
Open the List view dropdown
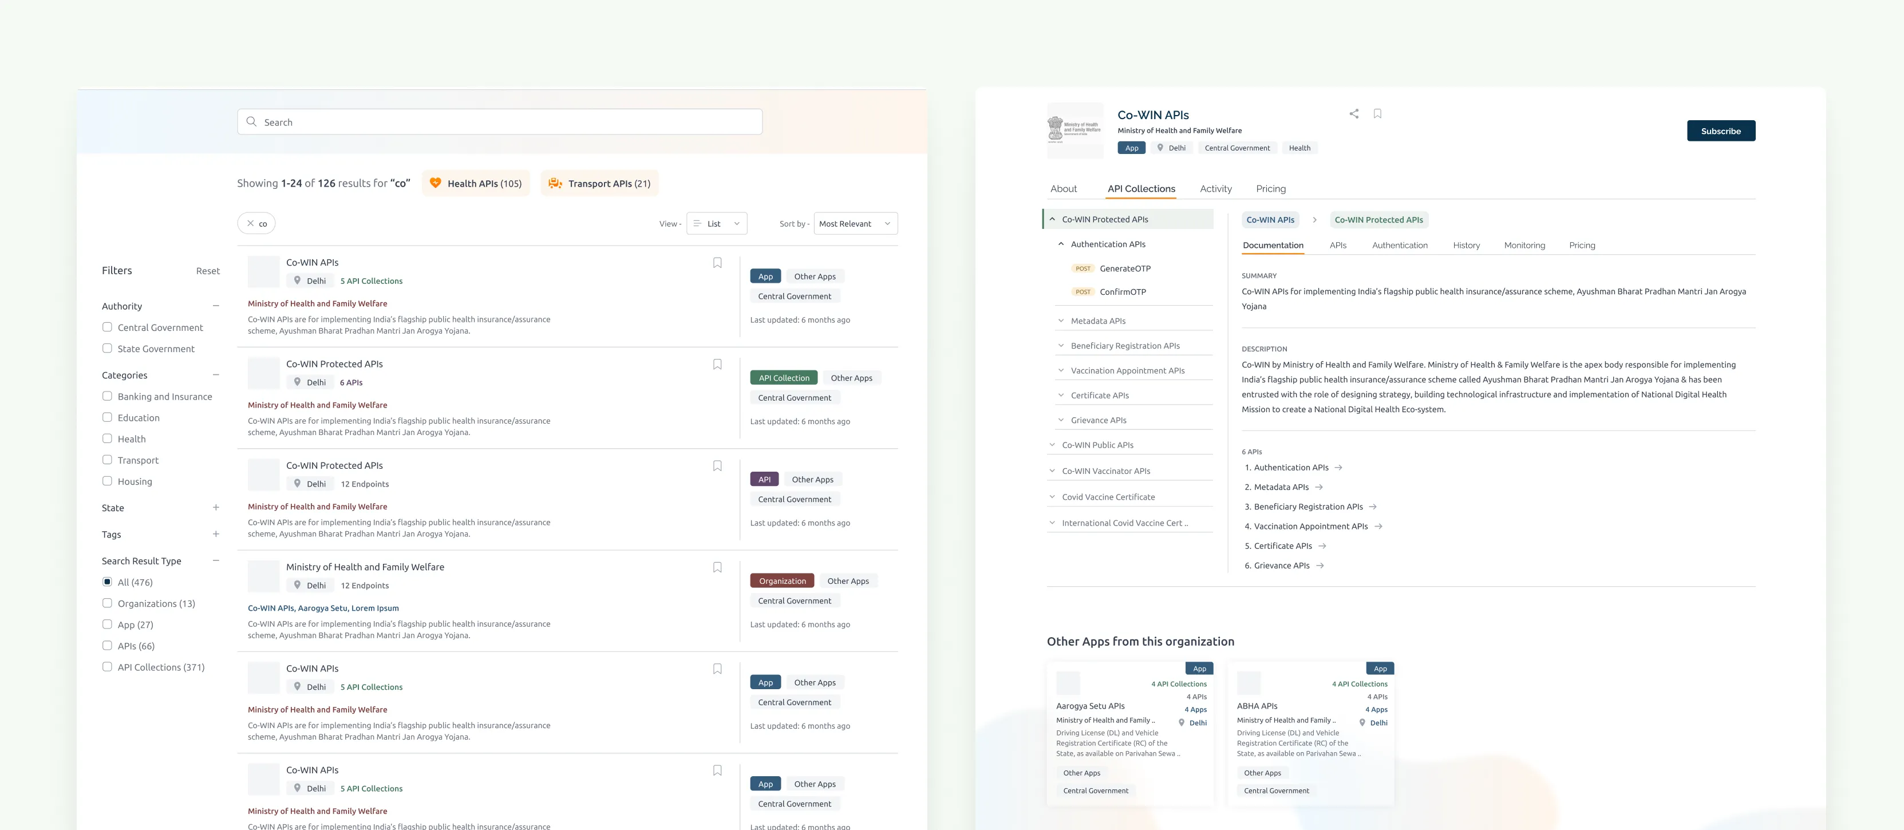point(716,223)
